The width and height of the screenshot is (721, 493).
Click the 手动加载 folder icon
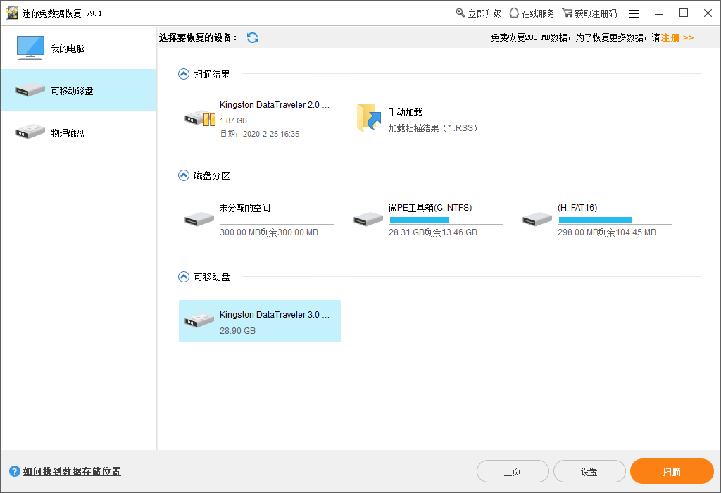[369, 118]
